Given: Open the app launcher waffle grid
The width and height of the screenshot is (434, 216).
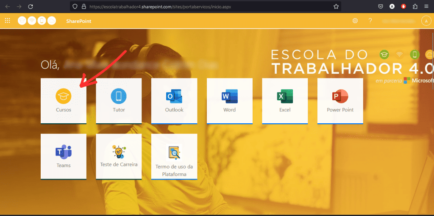Looking at the screenshot, I should point(8,21).
